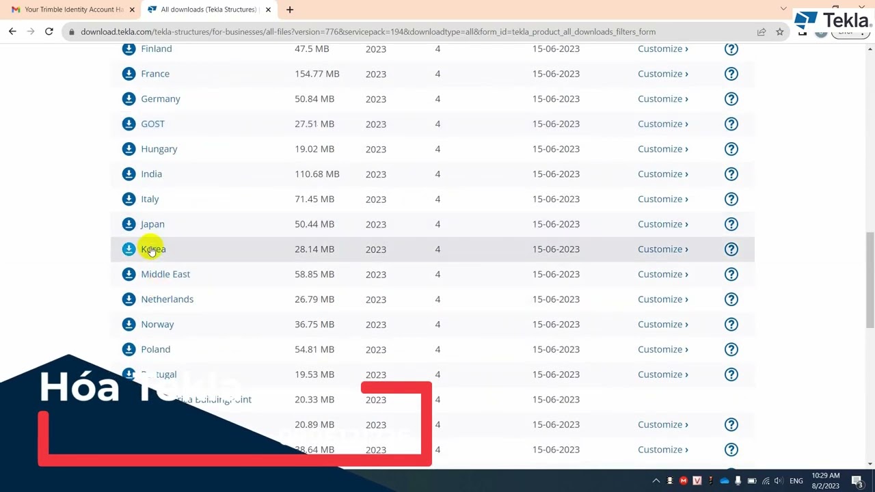Click the Korea row download icon
Viewport: 875px width, 492px height.
(x=129, y=249)
